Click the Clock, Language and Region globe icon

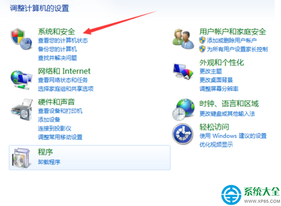coord(183,109)
